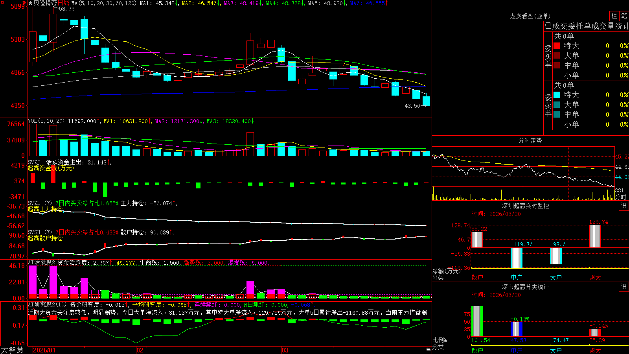Click the red 特大 buy-order swatch
Screen dimensions: 629x354
[557, 46]
